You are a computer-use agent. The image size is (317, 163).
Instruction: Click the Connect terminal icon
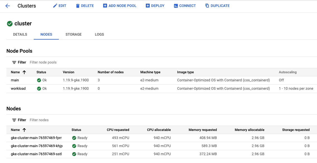click(x=176, y=6)
